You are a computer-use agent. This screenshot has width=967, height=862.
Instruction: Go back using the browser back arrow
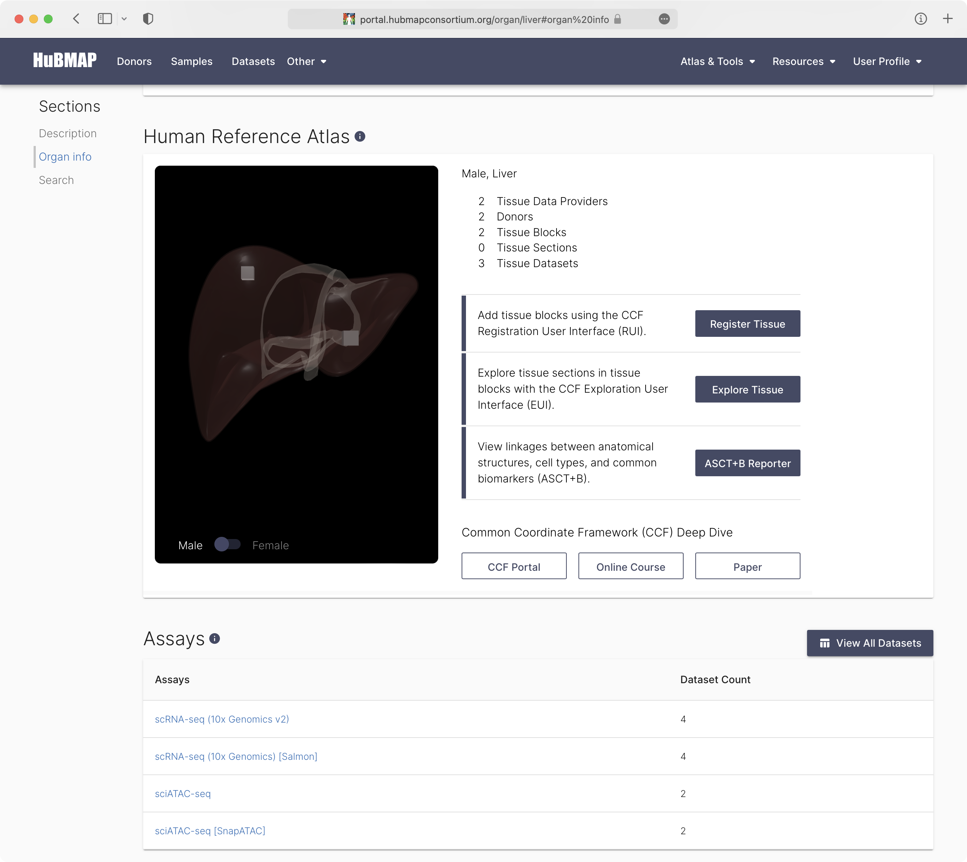[x=76, y=19]
